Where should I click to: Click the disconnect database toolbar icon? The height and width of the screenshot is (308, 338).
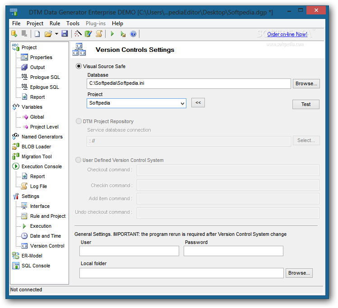(x=24, y=34)
